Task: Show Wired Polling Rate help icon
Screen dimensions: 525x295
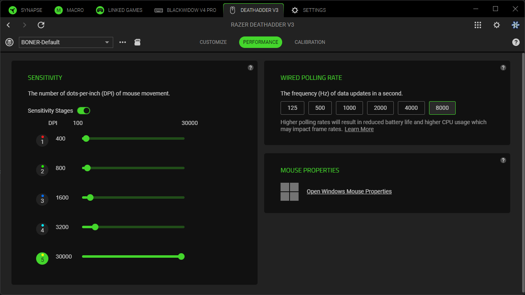Action: click(x=503, y=68)
